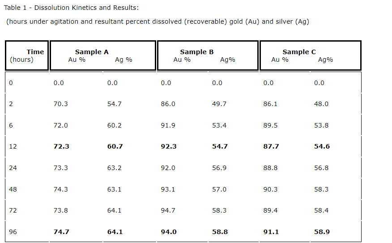392x243 pixels.
Task: Select the bold 91.1 value
Action: coord(271,232)
